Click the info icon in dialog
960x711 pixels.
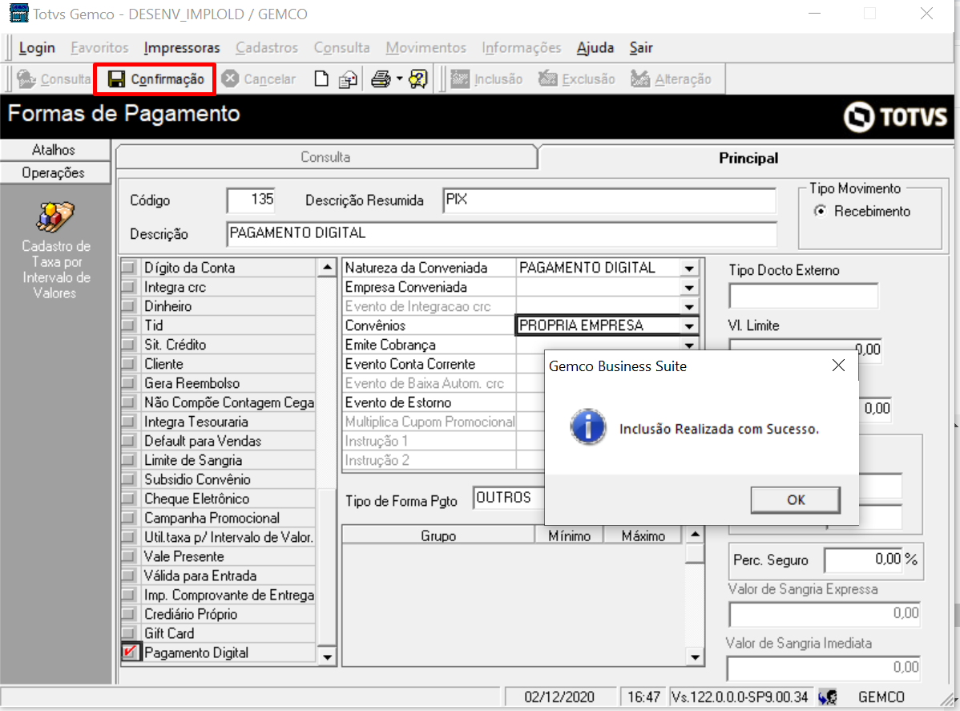pyautogui.click(x=587, y=427)
